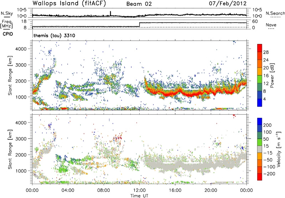The width and height of the screenshot is (285, 198).
Task: Click the red swatch of the Power colorbar
Action: 260,48
